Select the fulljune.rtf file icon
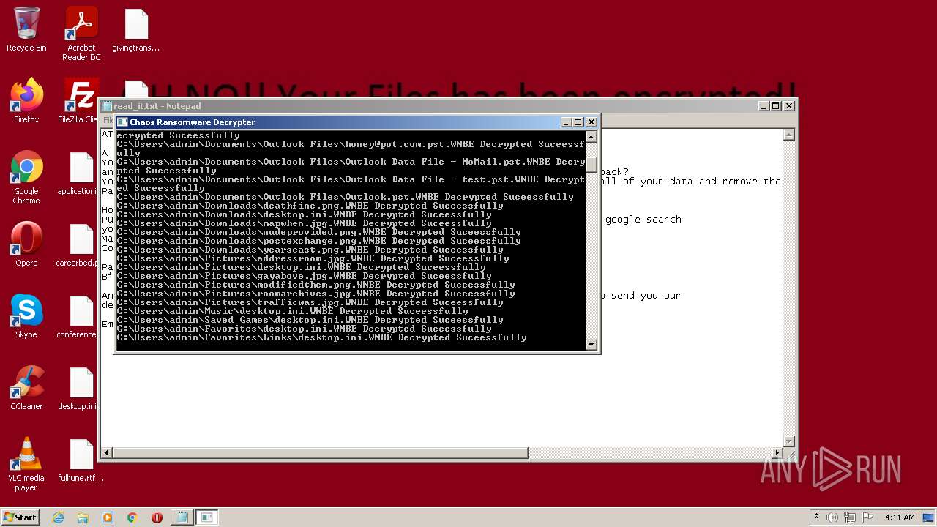Viewport: 937px width, 527px height. coord(81,460)
